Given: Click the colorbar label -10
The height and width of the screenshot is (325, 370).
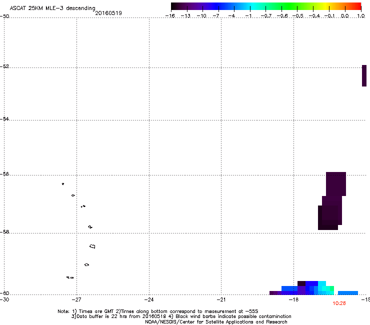Looking at the screenshot, I should (201, 16).
